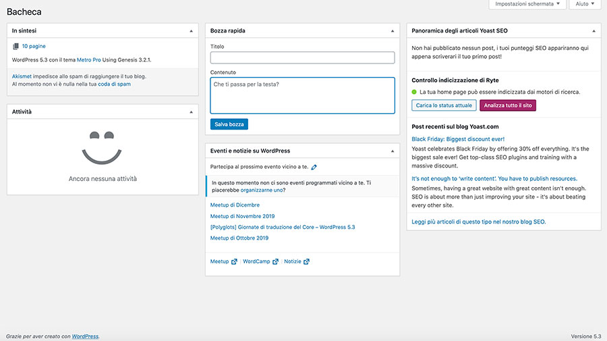Click the Carica lo status attuale button
The height and width of the screenshot is (341, 607).
point(444,105)
